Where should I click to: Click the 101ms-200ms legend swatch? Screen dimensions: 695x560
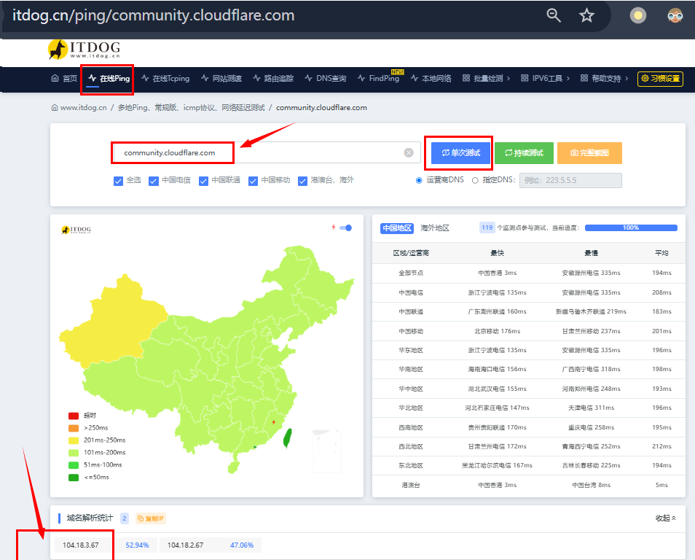74,453
